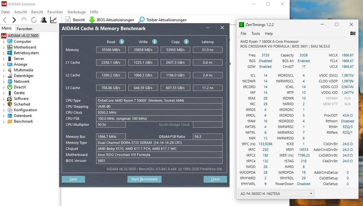This screenshot has width=363, height=206.
Task: Open the Werkzeuge menu
Action: (x=77, y=12)
